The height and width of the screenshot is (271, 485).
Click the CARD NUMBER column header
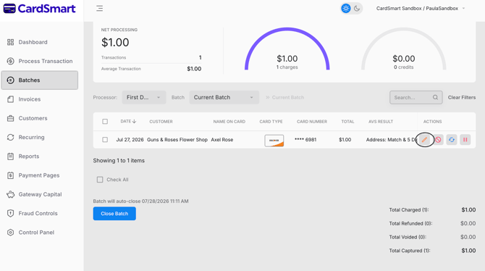[x=312, y=122]
